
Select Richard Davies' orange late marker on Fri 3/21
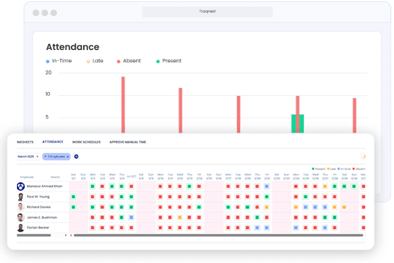266,207
